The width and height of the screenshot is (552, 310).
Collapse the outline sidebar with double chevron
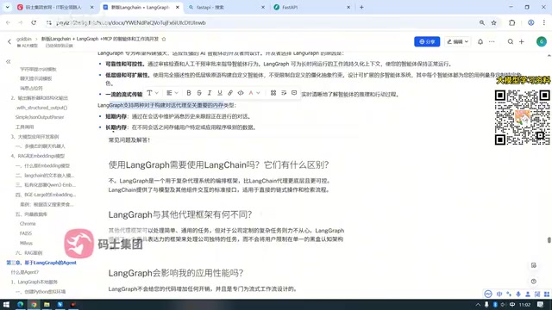[x=8, y=61]
